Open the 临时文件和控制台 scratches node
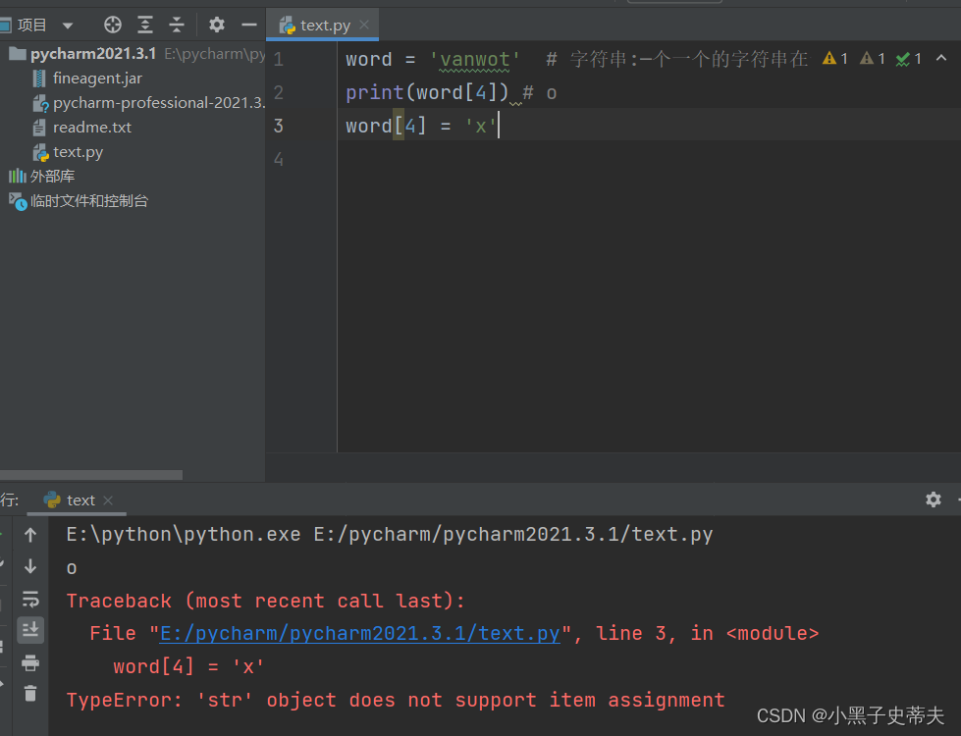Viewport: 961px width, 736px height. coord(89,201)
